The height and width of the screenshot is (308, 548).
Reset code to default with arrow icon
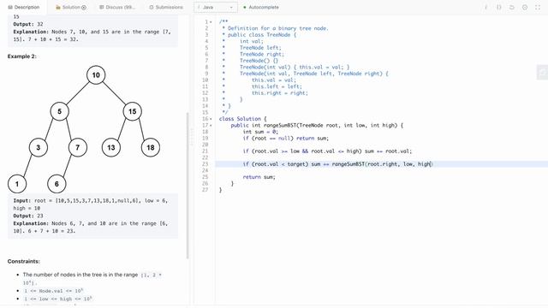(512, 7)
